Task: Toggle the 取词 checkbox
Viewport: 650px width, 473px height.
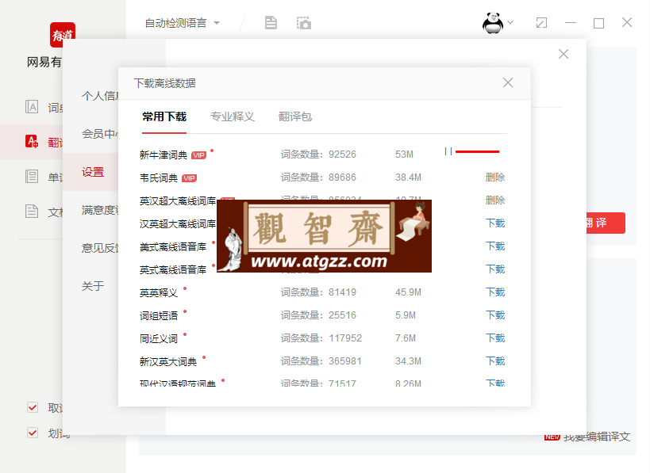Action: [x=33, y=407]
